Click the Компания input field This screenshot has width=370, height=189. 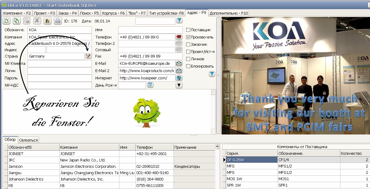click(59, 37)
